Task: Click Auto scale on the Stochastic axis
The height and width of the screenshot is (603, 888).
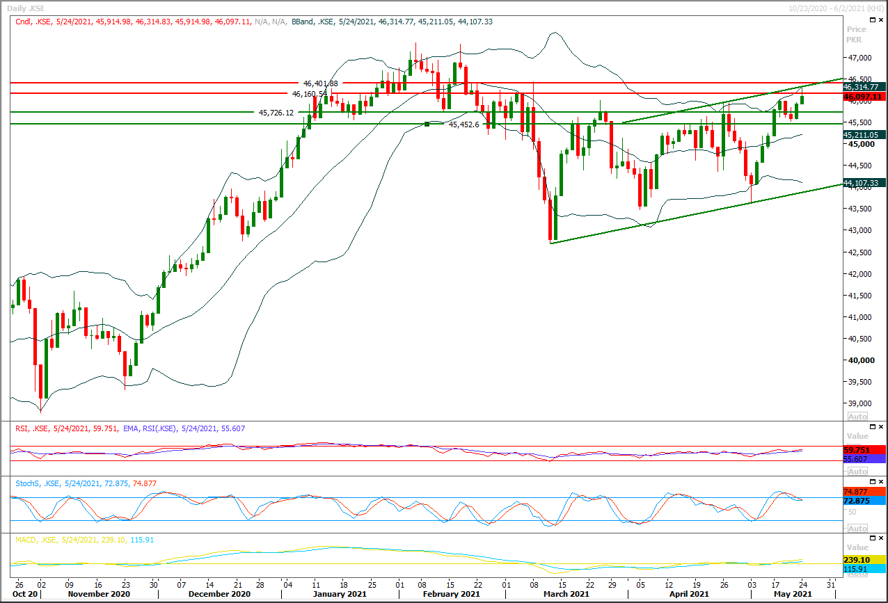Action: 856,529
